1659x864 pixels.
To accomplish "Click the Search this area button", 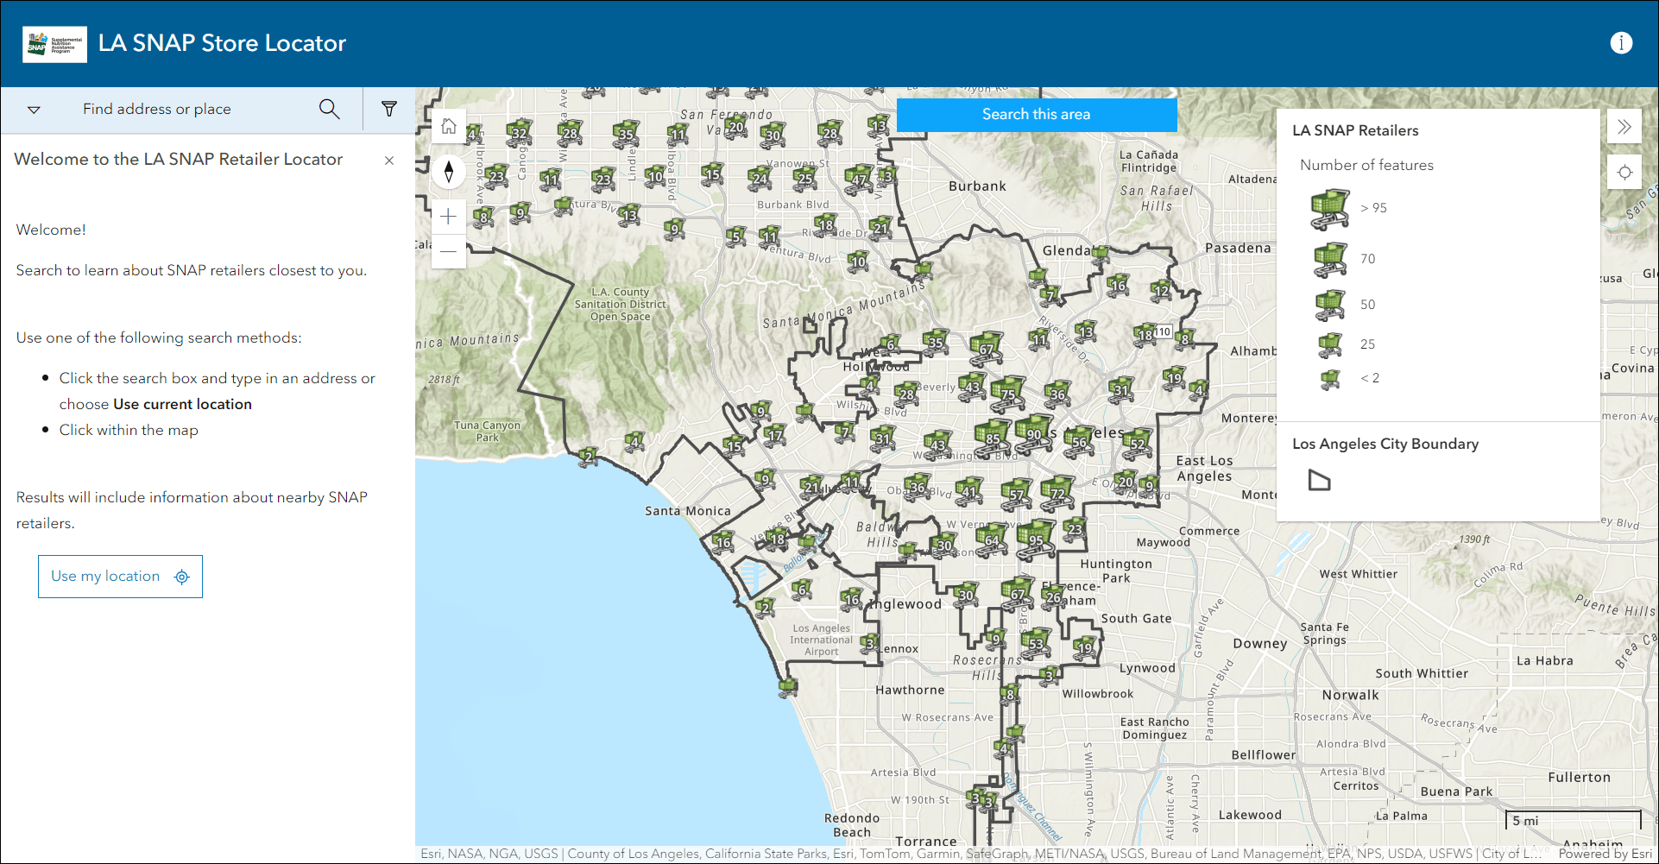I will (1037, 115).
